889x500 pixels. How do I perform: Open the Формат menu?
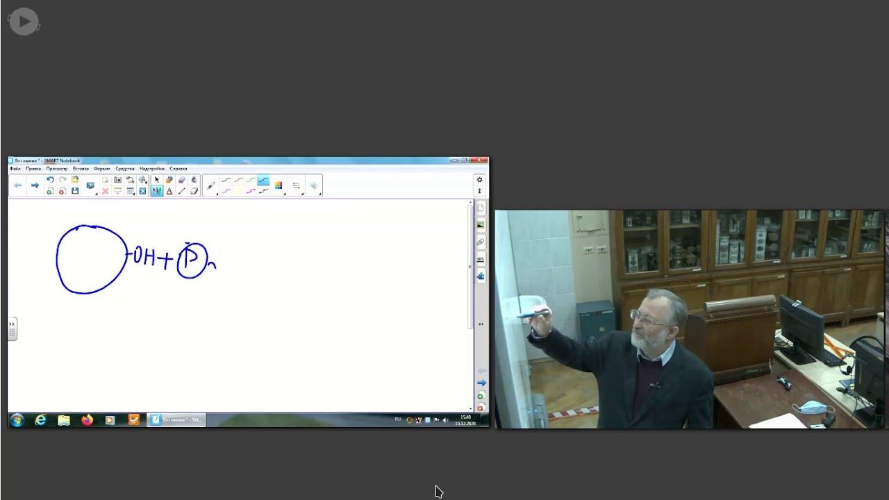coord(102,169)
